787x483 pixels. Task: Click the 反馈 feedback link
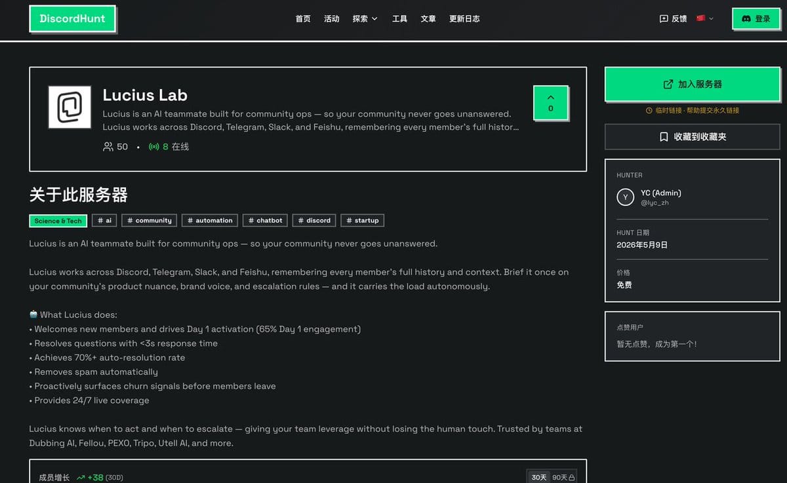[x=673, y=18]
